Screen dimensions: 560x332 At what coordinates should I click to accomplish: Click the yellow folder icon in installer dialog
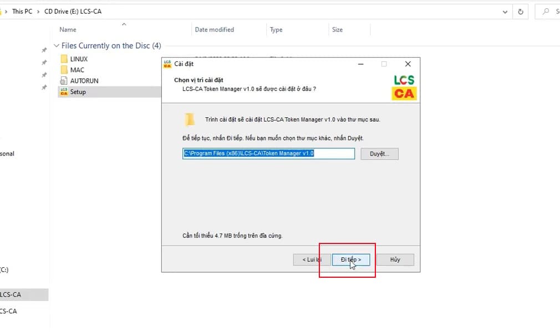[190, 120]
